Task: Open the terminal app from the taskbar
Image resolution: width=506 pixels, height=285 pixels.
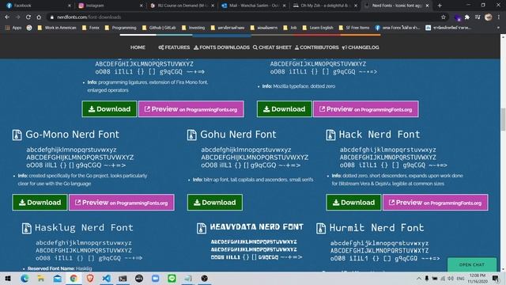Action: pos(123,278)
